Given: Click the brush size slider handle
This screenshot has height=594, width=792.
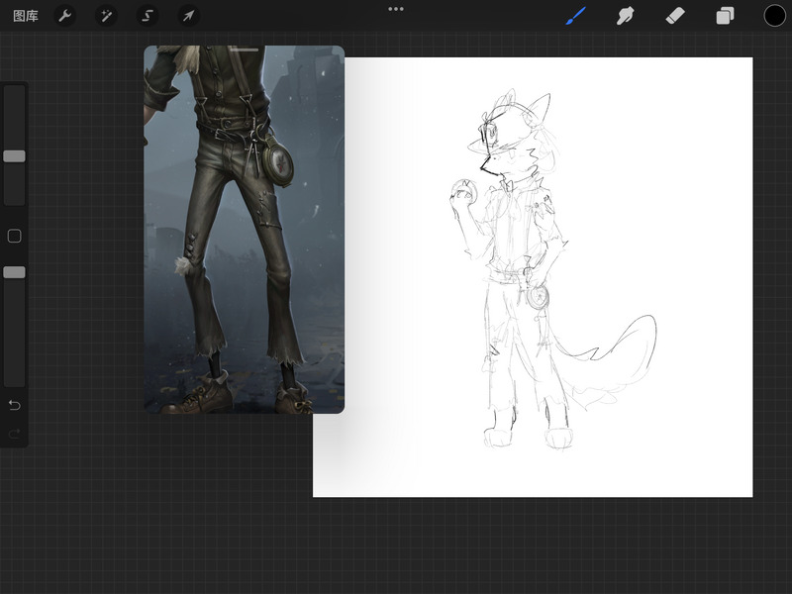Looking at the screenshot, I should point(14,156).
